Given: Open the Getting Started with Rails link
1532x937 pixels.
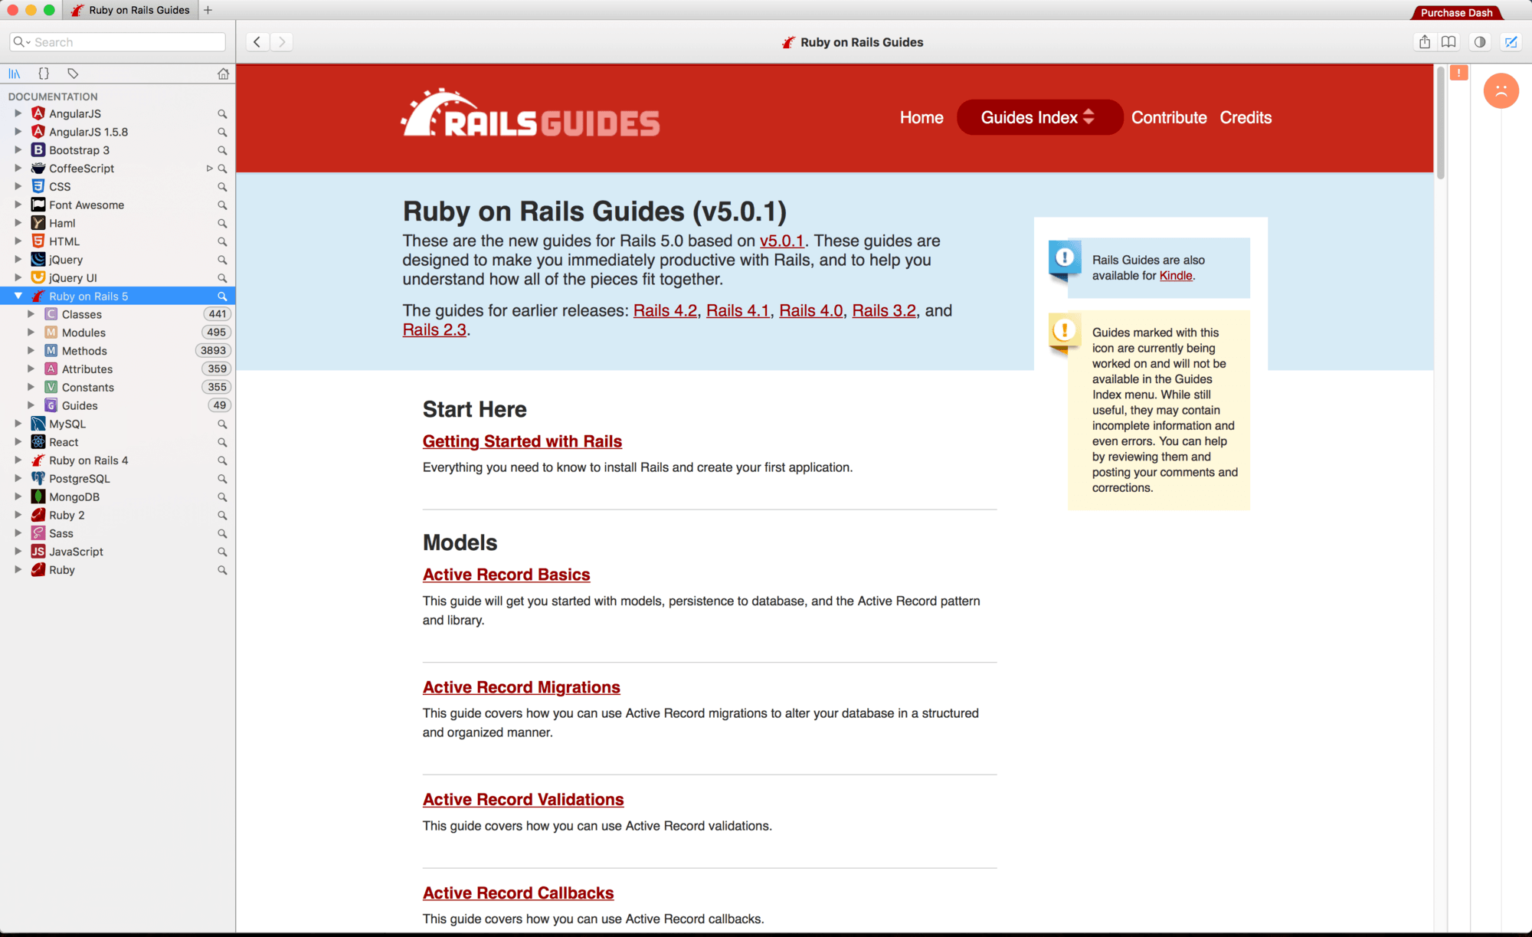Looking at the screenshot, I should pos(522,441).
